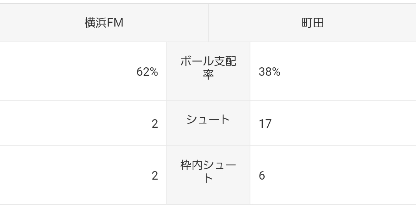This screenshot has width=416, height=205.
Task: Click 横浜FM's shot count in シュート row
Action: pos(155,124)
